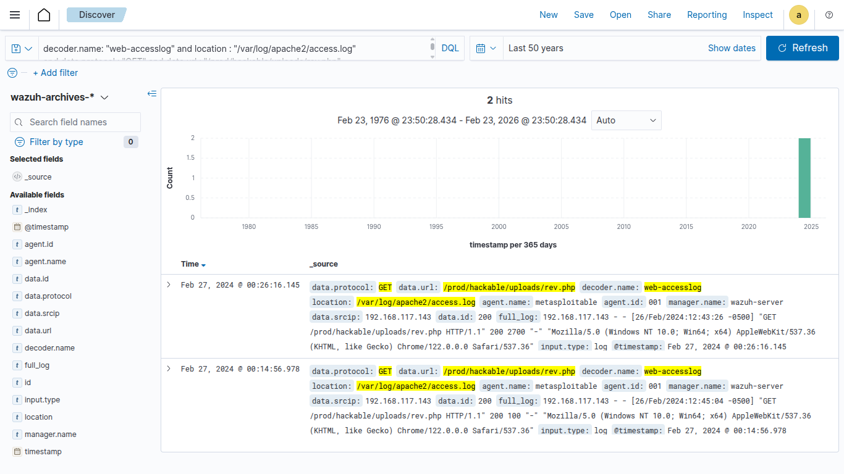The height and width of the screenshot is (474, 844).
Task: Open the calendar quick time menu
Action: click(486, 48)
